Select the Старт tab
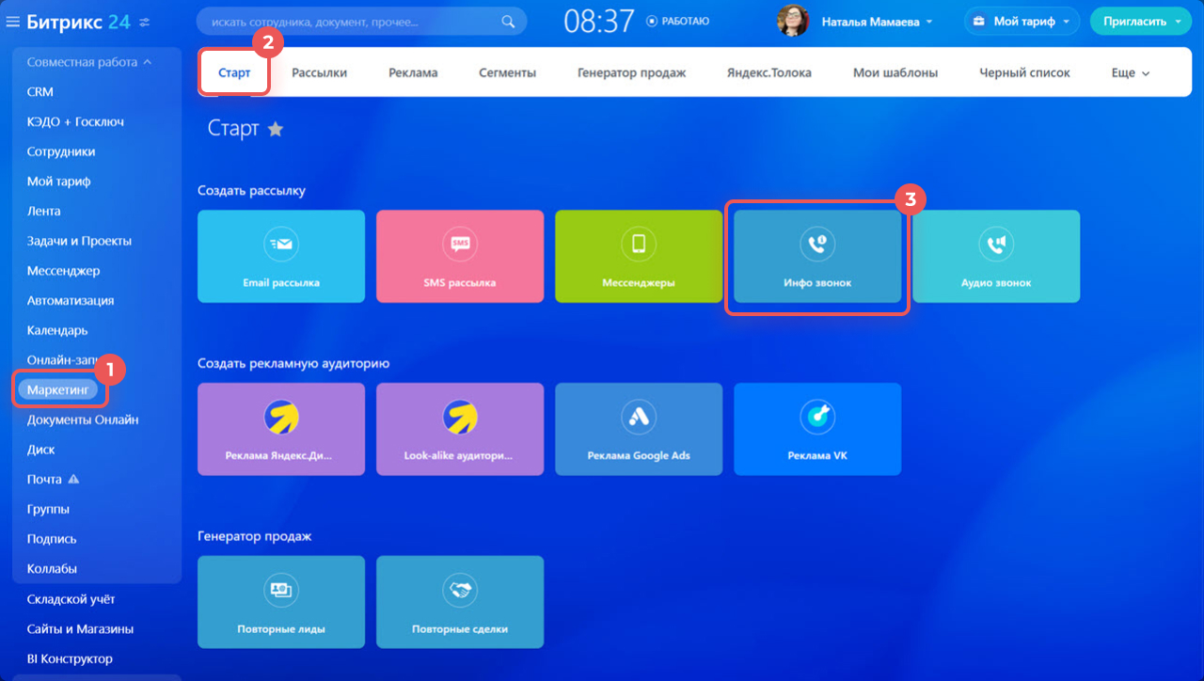The height and width of the screenshot is (681, 1204). tap(234, 72)
